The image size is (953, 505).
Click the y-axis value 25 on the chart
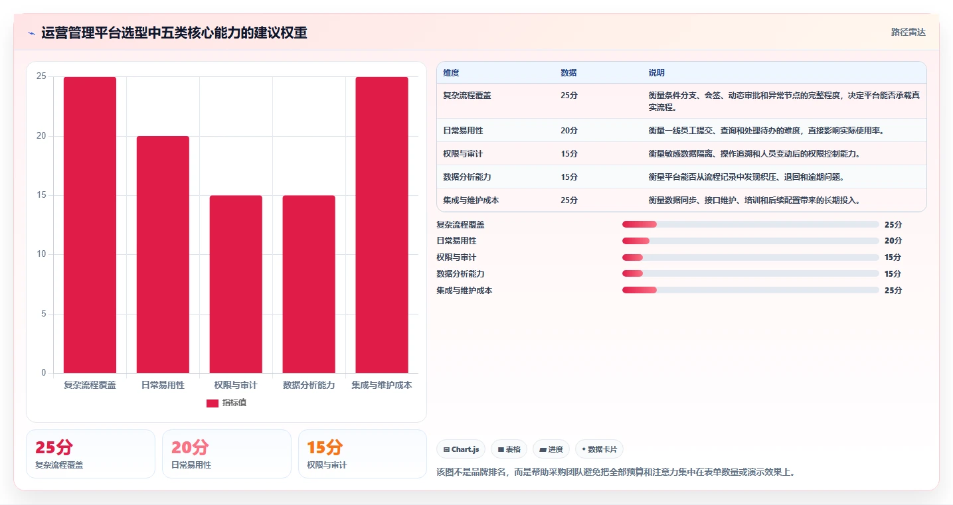[41, 76]
